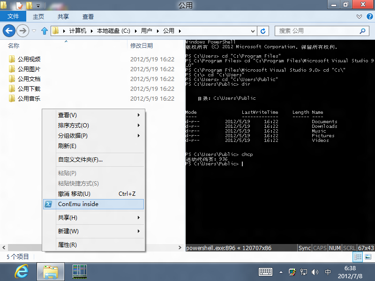The image size is (375, 281).
Task: Choose 自定义文件夹(F)... menu entry
Action: pyautogui.click(x=93, y=159)
